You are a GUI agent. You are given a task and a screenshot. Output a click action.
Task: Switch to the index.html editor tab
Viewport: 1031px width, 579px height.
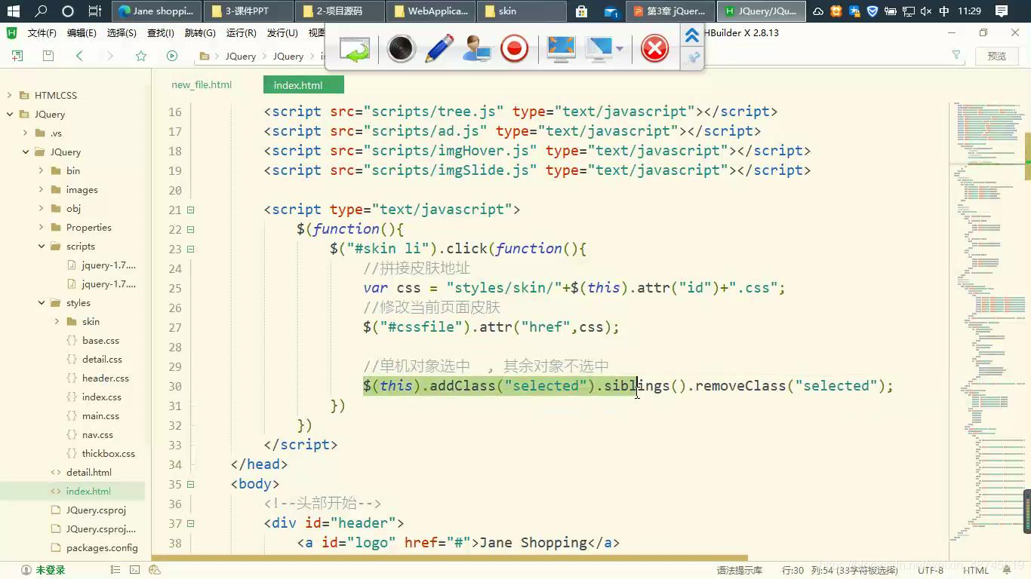[303, 84]
